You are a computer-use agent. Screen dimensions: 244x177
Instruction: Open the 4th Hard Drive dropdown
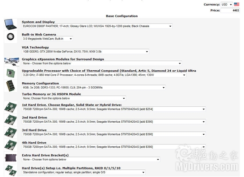pyautogui.click(x=114, y=147)
